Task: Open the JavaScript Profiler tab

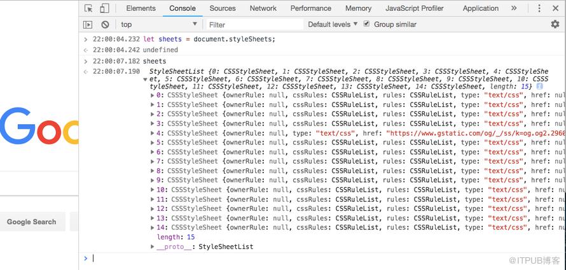Action: tap(415, 8)
